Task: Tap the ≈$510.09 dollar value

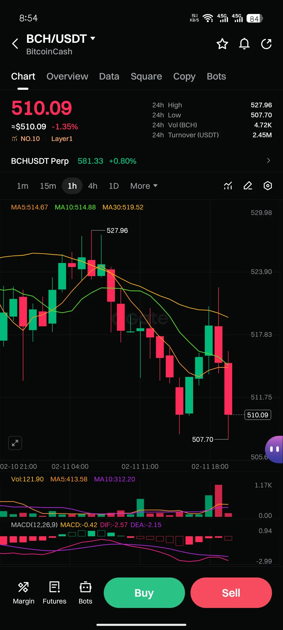Action: tap(29, 127)
